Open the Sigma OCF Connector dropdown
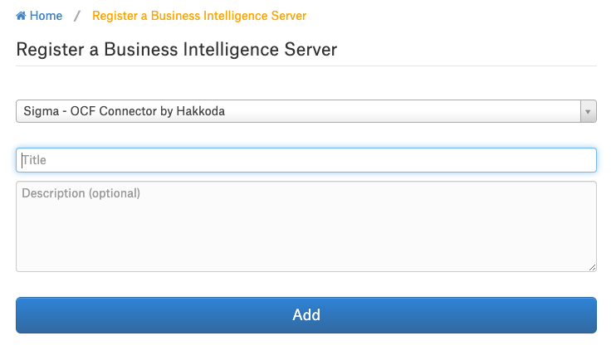The image size is (616, 355). [306, 111]
